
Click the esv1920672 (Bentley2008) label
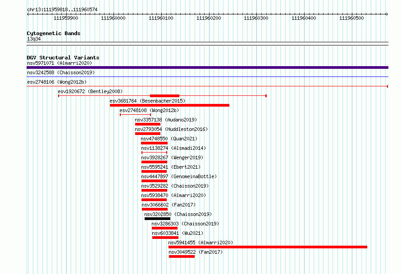point(90,91)
